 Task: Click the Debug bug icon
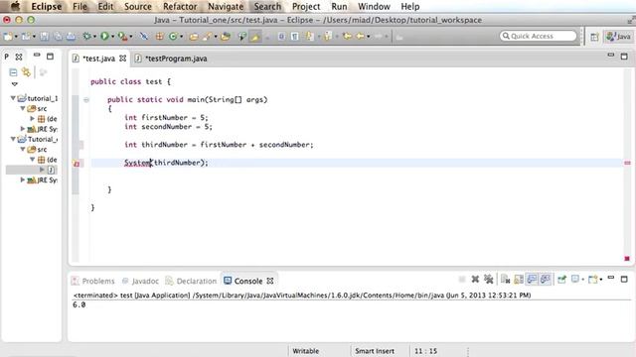click(x=86, y=37)
